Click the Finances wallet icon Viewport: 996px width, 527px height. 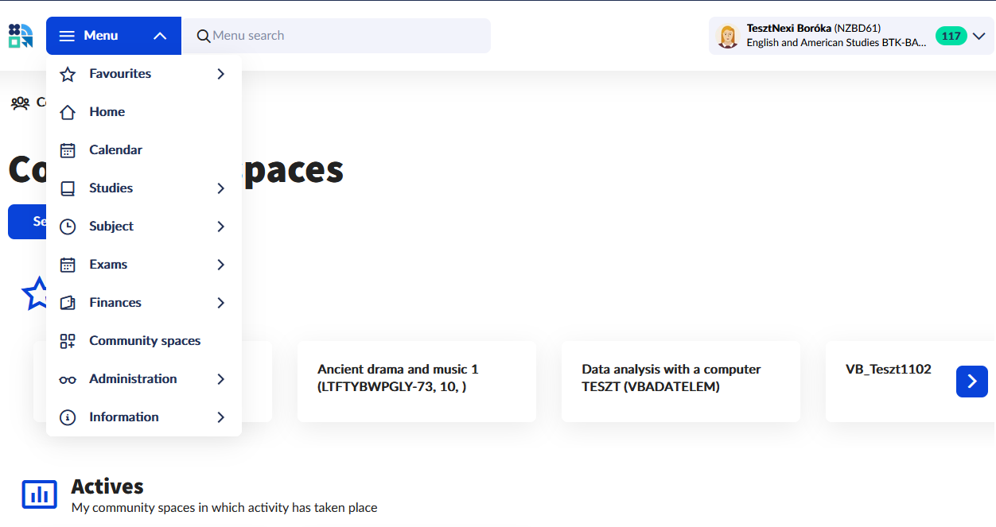(68, 303)
